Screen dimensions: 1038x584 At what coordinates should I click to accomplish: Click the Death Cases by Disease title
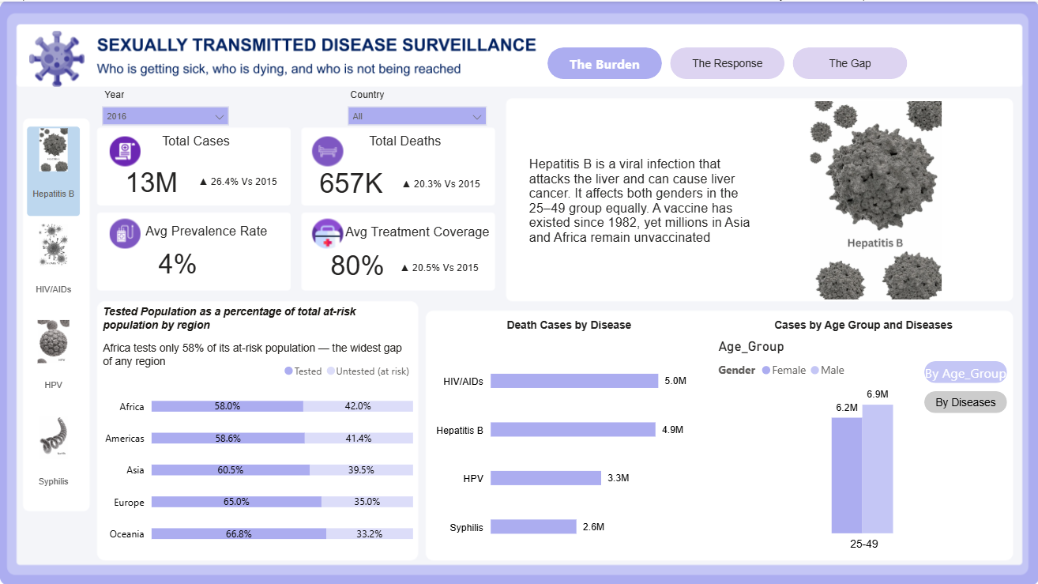(x=569, y=325)
